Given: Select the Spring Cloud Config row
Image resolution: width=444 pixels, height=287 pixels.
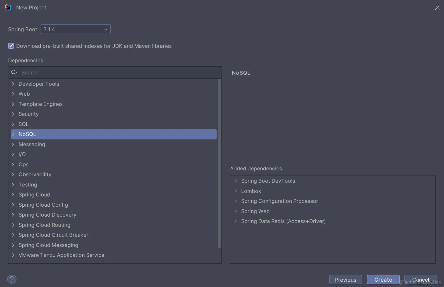Looking at the screenshot, I should (x=114, y=205).
